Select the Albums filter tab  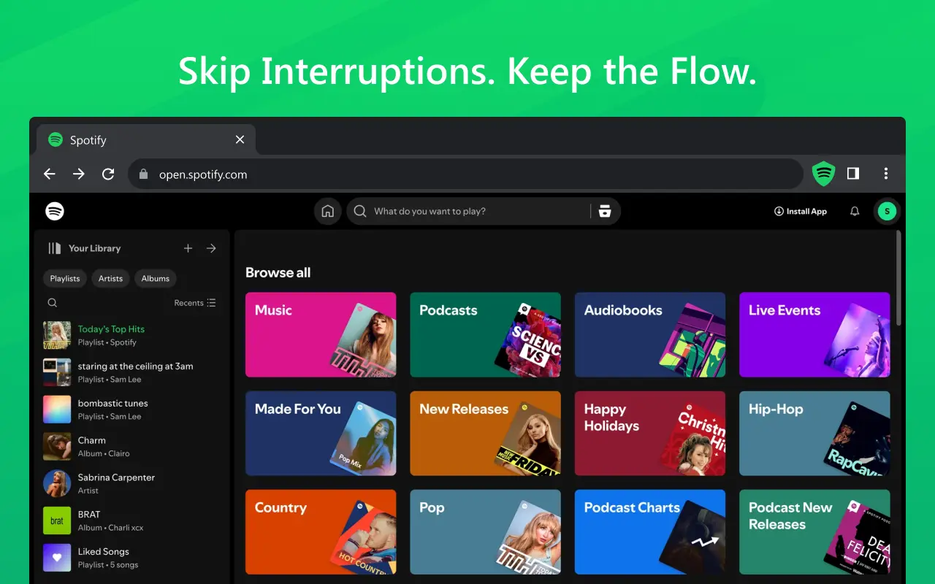pyautogui.click(x=155, y=278)
